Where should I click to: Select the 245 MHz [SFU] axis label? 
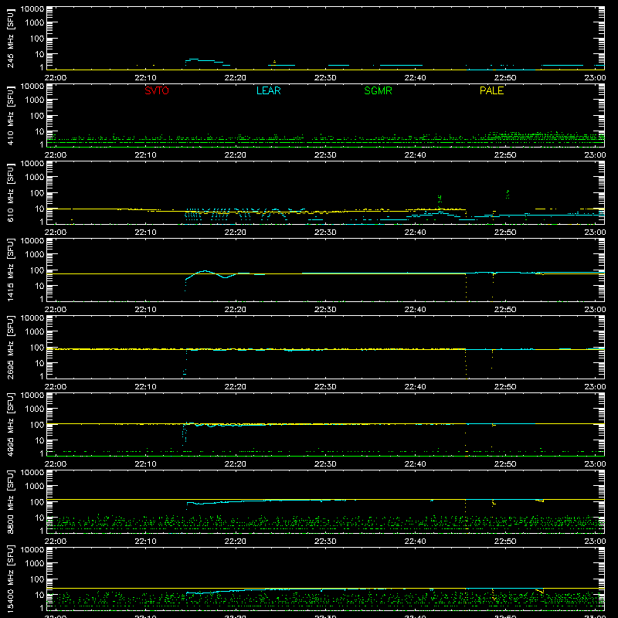pyautogui.click(x=10, y=39)
